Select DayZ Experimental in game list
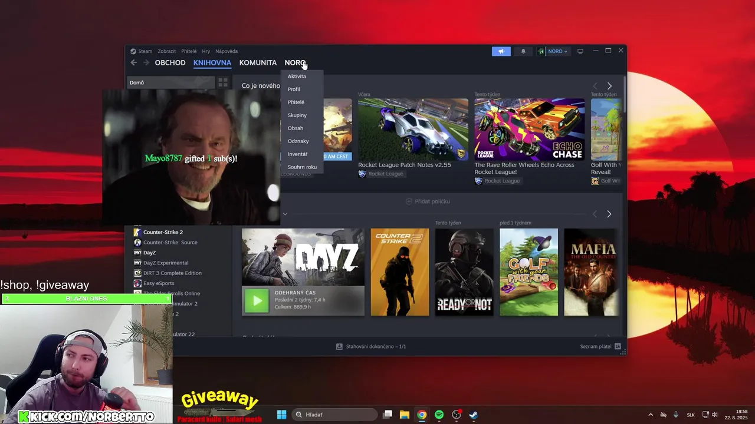This screenshot has height=424, width=755. (166, 263)
